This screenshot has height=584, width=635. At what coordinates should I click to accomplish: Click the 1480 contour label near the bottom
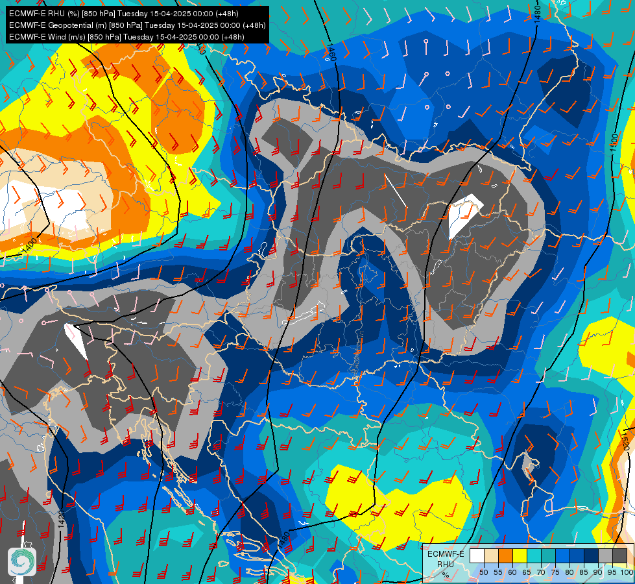tap(283, 541)
